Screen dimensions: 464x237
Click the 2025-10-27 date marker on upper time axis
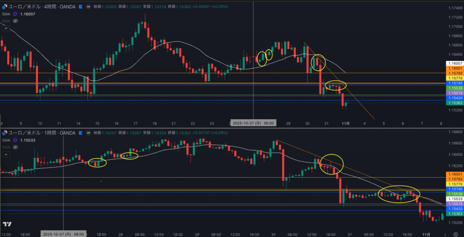247,123
